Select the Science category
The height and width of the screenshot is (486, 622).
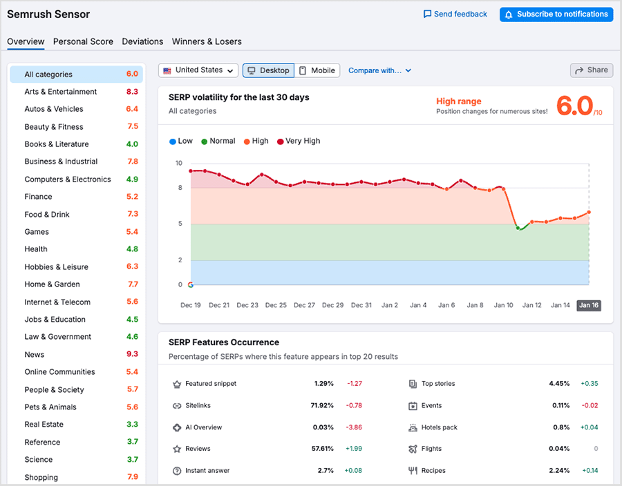click(x=76, y=460)
